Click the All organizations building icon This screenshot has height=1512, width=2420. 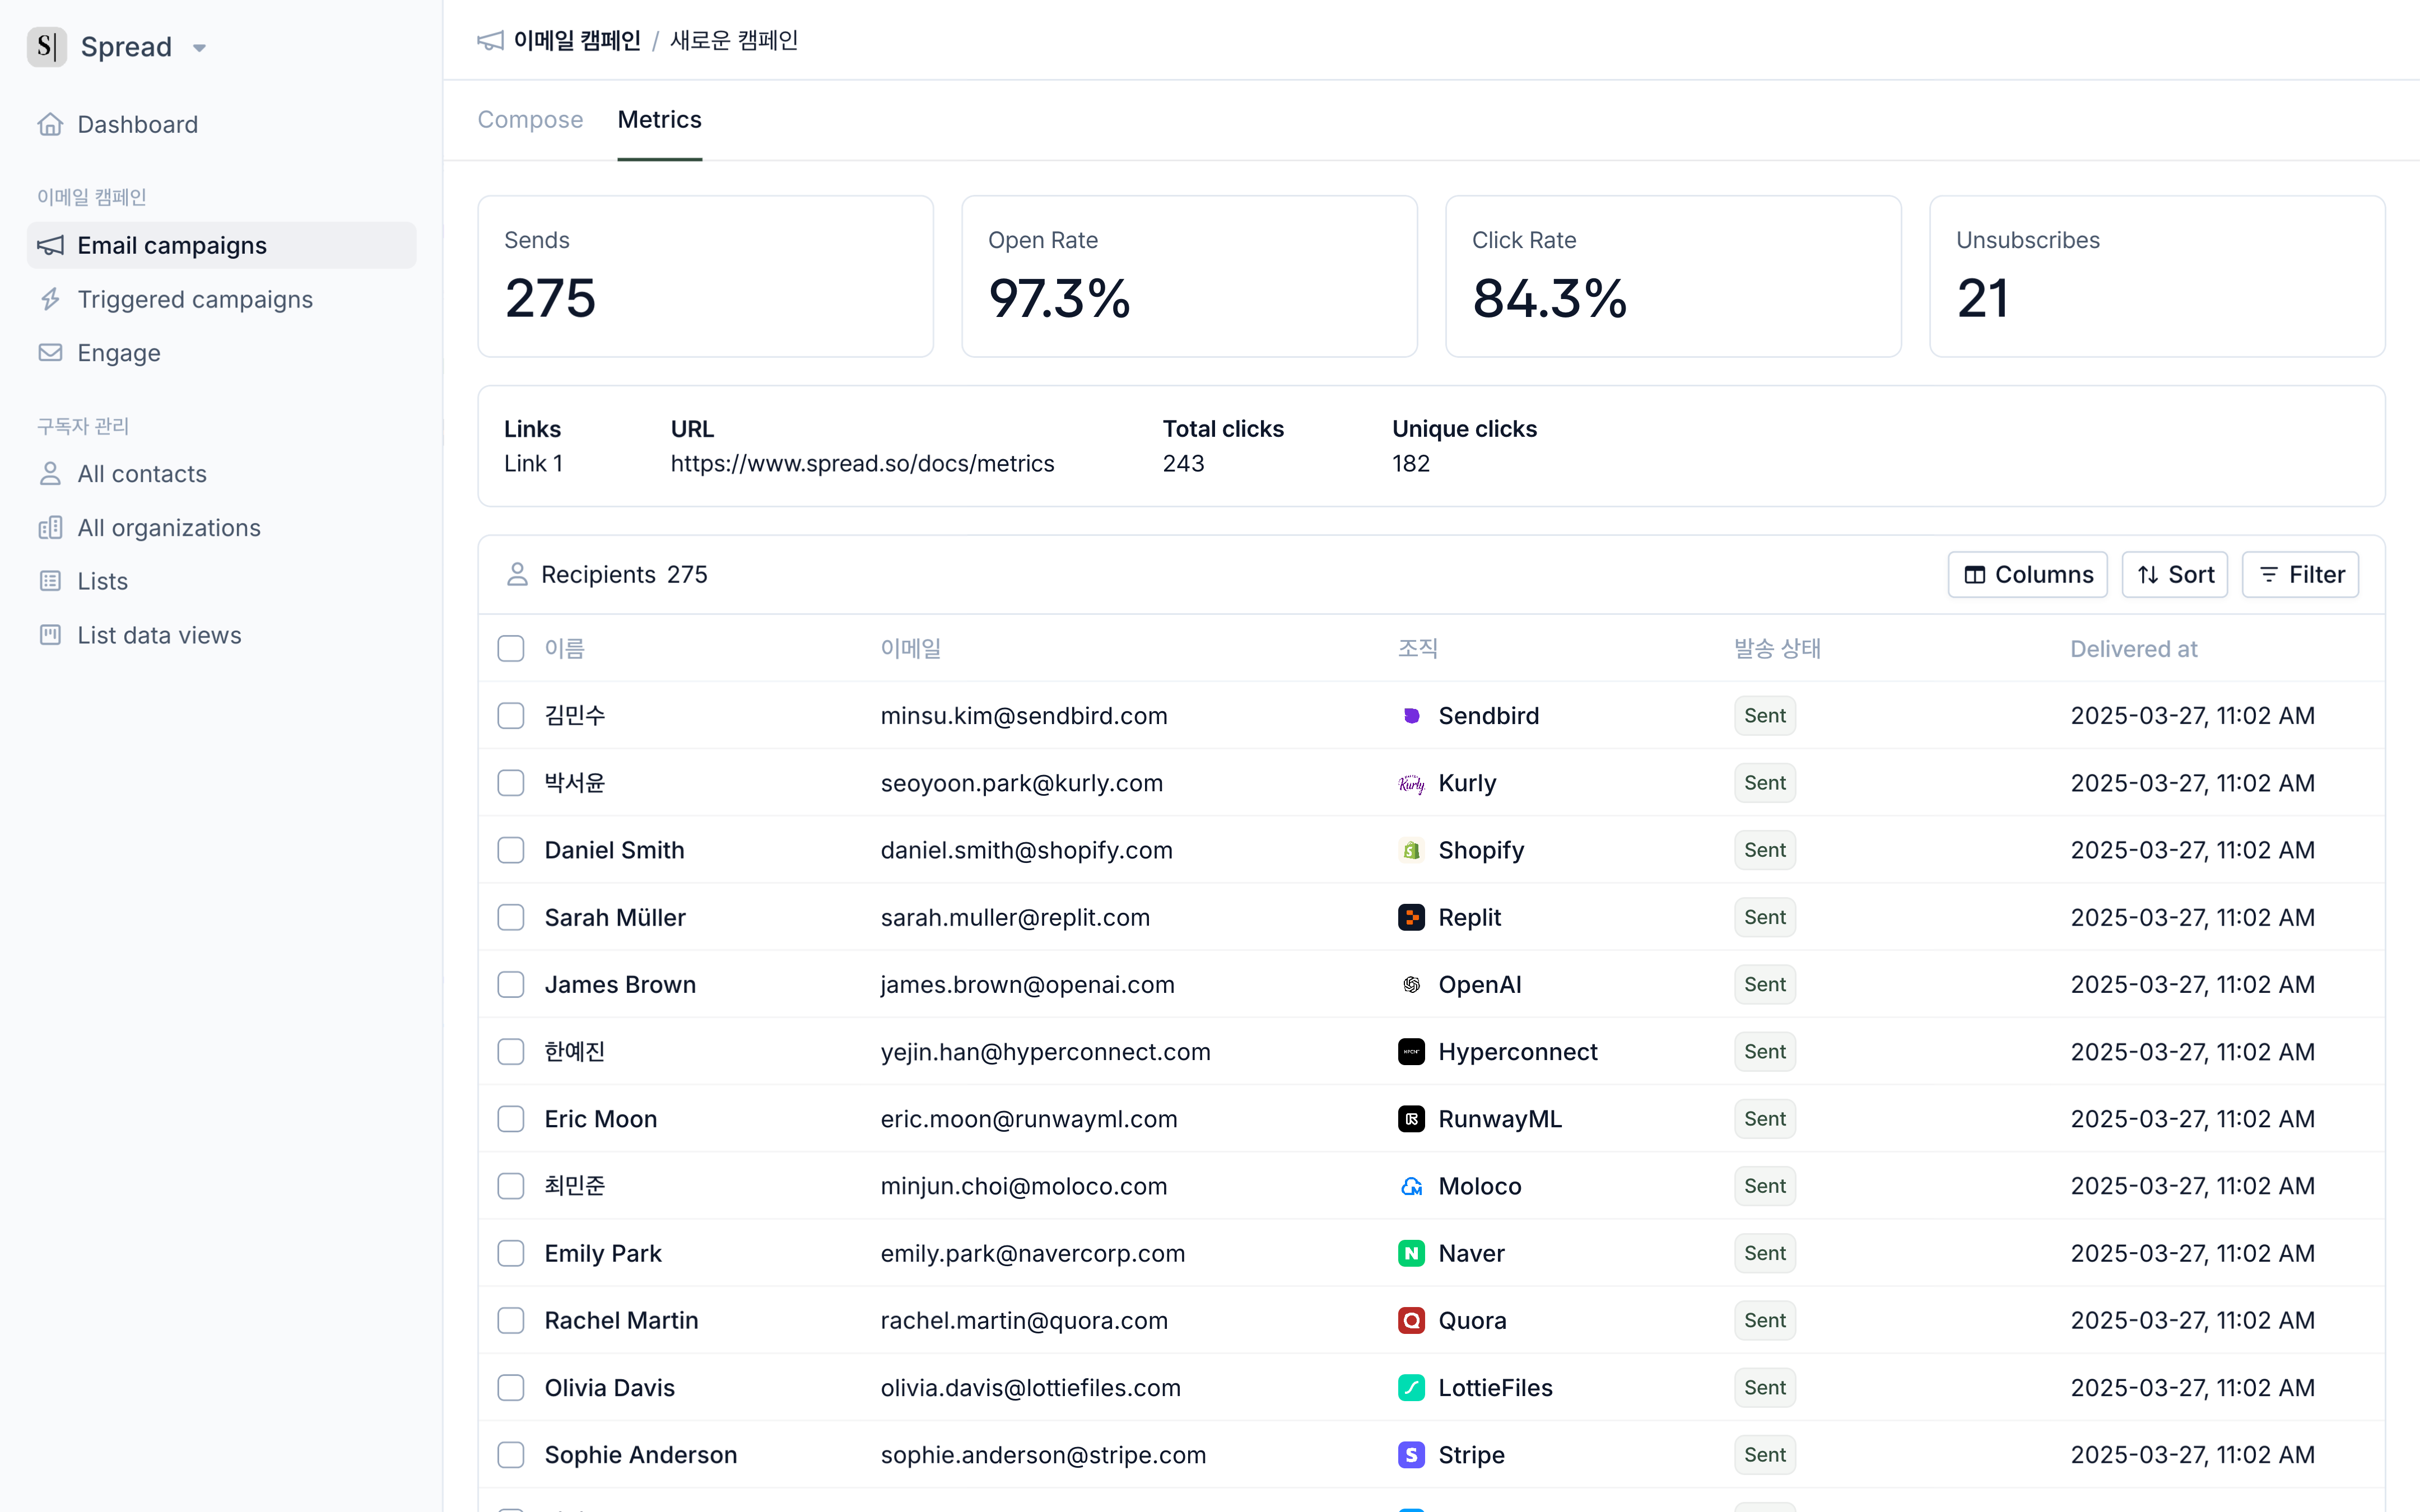(x=50, y=527)
